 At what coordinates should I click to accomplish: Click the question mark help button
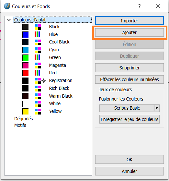point(140,6)
